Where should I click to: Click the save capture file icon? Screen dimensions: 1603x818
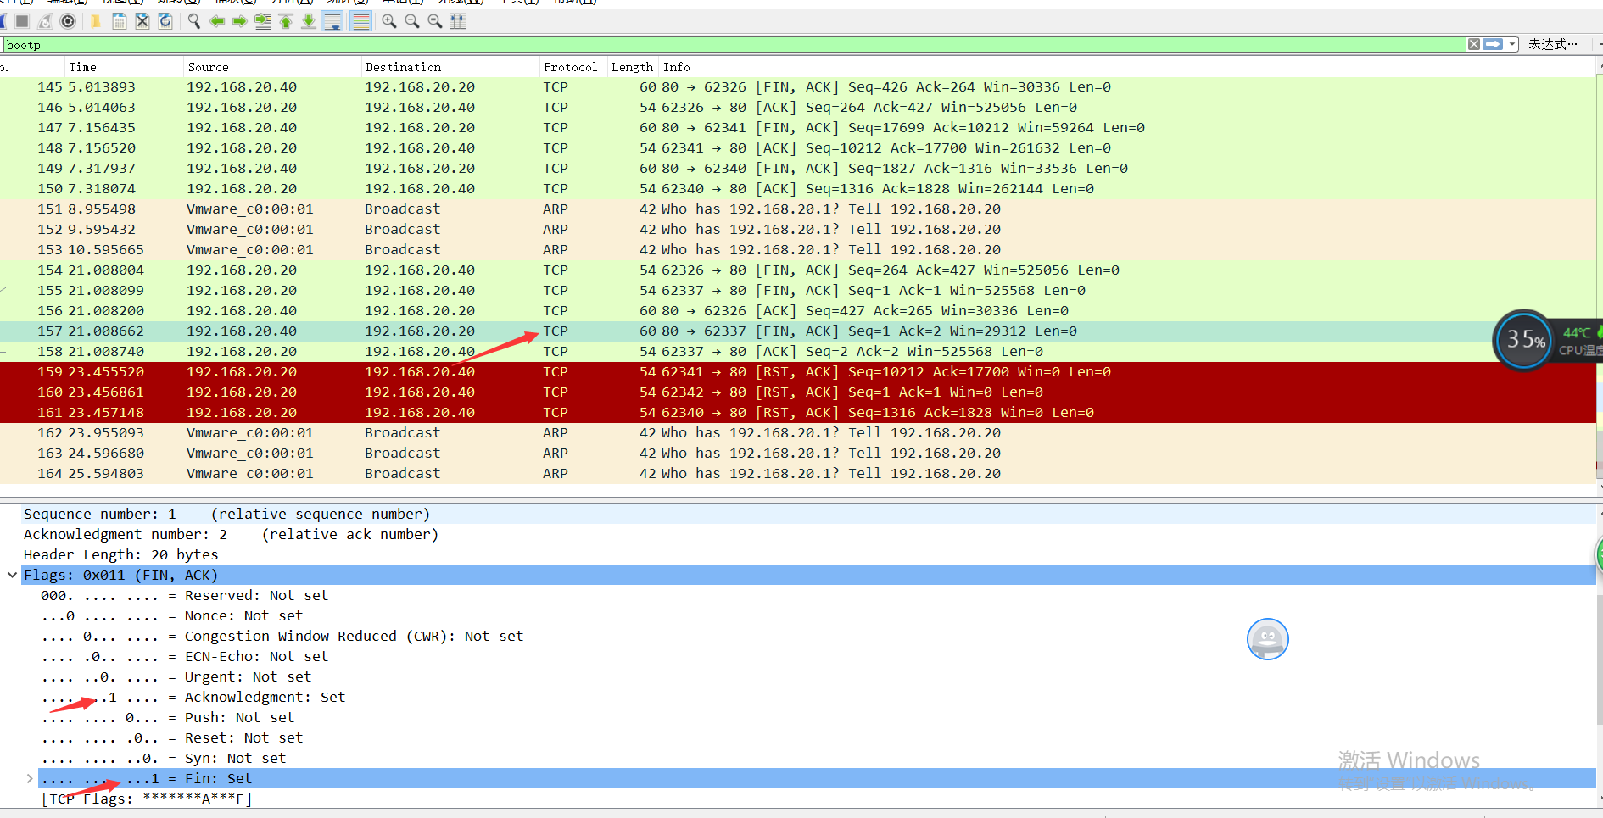coord(120,21)
